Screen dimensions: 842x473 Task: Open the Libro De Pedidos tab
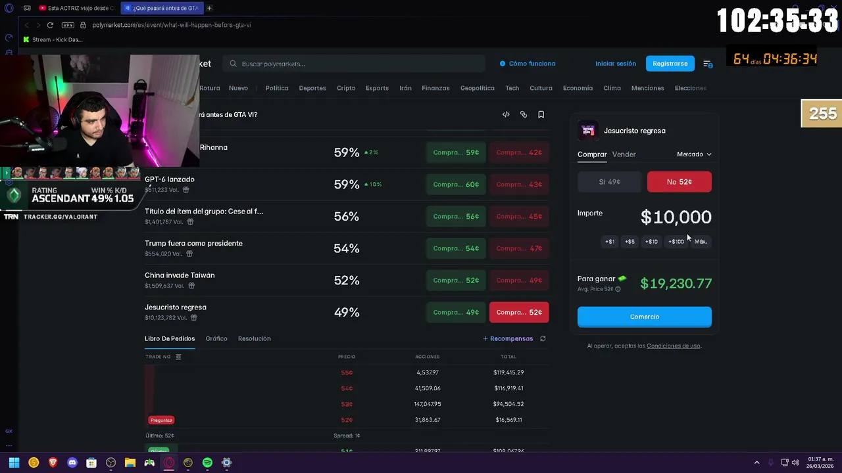[170, 338]
